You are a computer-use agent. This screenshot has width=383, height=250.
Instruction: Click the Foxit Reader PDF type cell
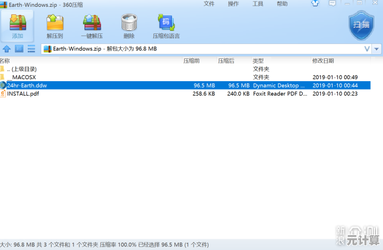(x=280, y=93)
